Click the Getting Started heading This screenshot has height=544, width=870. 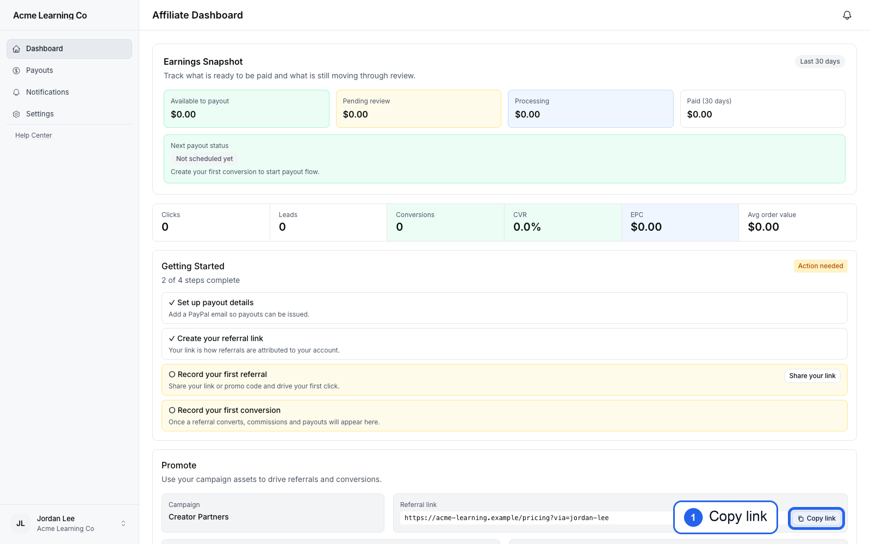coord(193,267)
